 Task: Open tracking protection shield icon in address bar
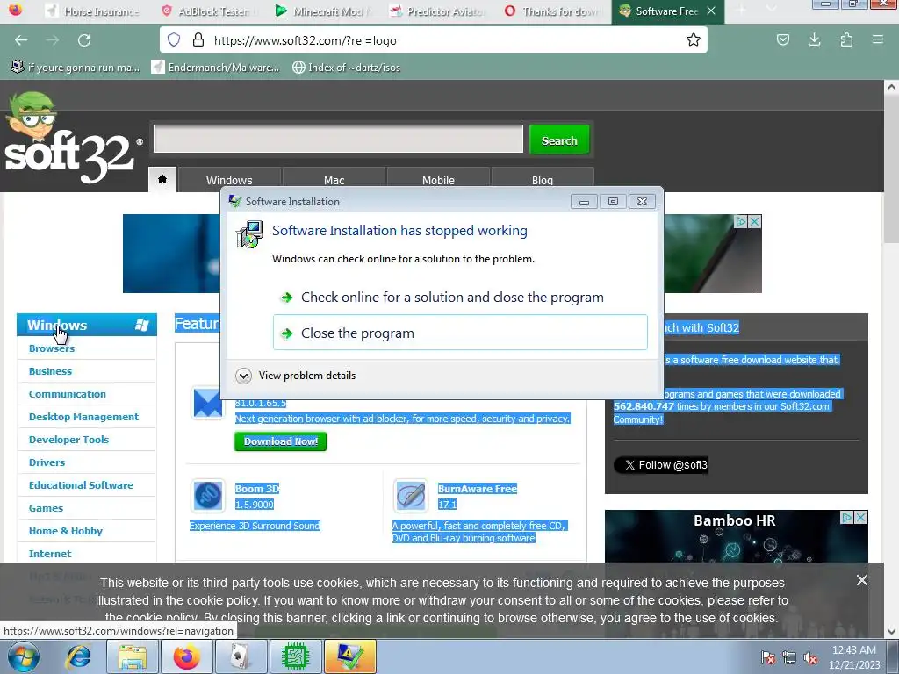pyautogui.click(x=174, y=40)
